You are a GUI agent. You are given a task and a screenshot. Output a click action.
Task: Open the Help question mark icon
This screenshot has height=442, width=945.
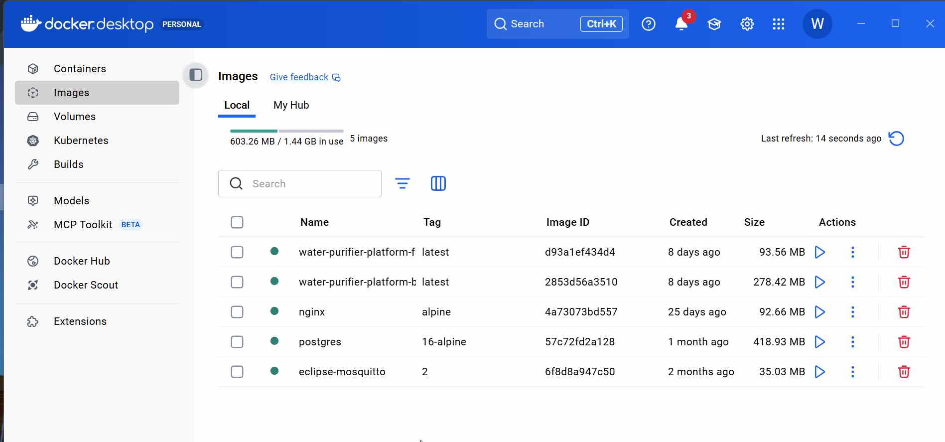coord(649,24)
